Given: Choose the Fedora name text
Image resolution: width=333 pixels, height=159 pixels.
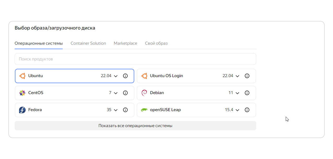Looking at the screenshot, I should (x=35, y=110).
